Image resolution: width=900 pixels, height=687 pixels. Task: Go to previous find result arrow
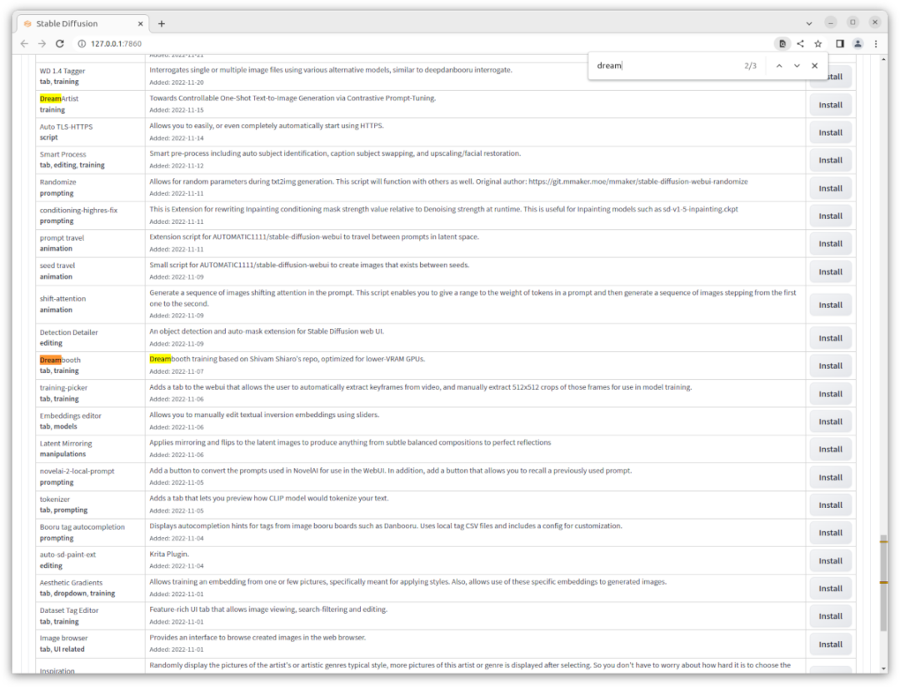779,66
